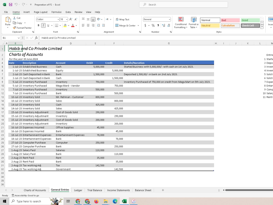This screenshot has width=273, height=205.
Task: Click the Copy icon
Action: pyautogui.click(x=14, y=23)
